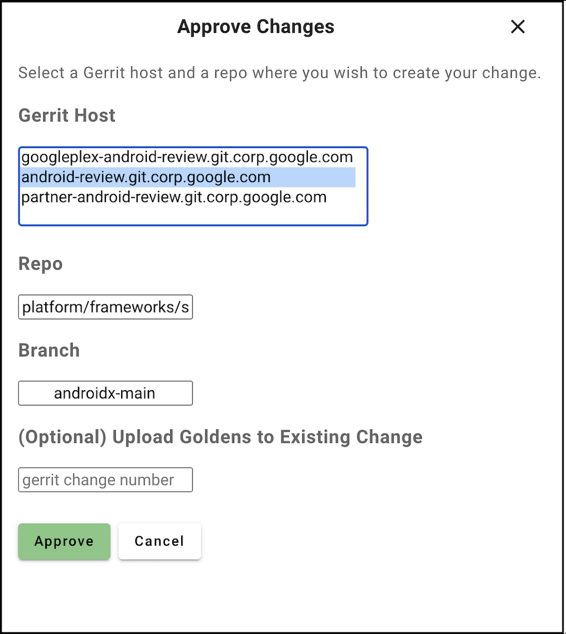This screenshot has width=566, height=634.
Task: Click empty space inside Gerrit Host list
Action: tap(193, 215)
